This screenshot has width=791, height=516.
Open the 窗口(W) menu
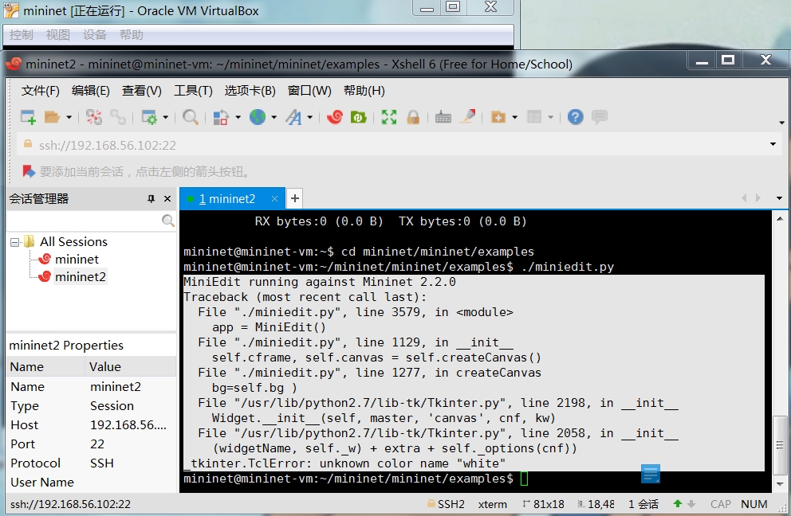tap(309, 91)
